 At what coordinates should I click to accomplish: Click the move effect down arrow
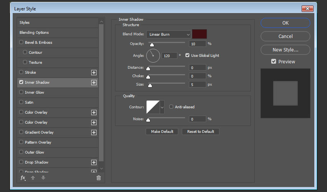pyautogui.click(x=43, y=178)
